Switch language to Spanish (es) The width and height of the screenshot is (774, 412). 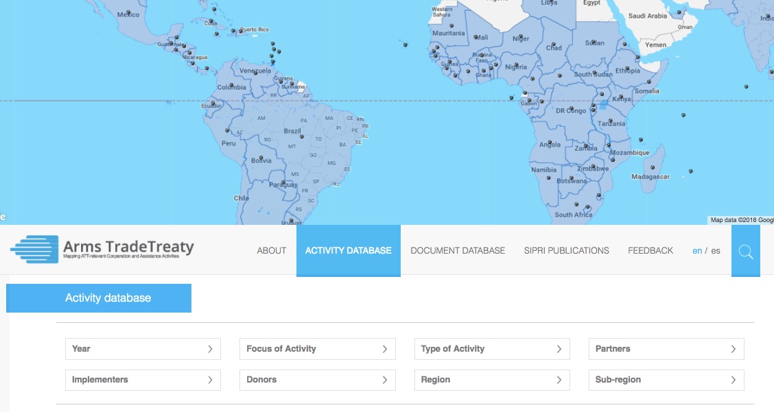pos(716,251)
